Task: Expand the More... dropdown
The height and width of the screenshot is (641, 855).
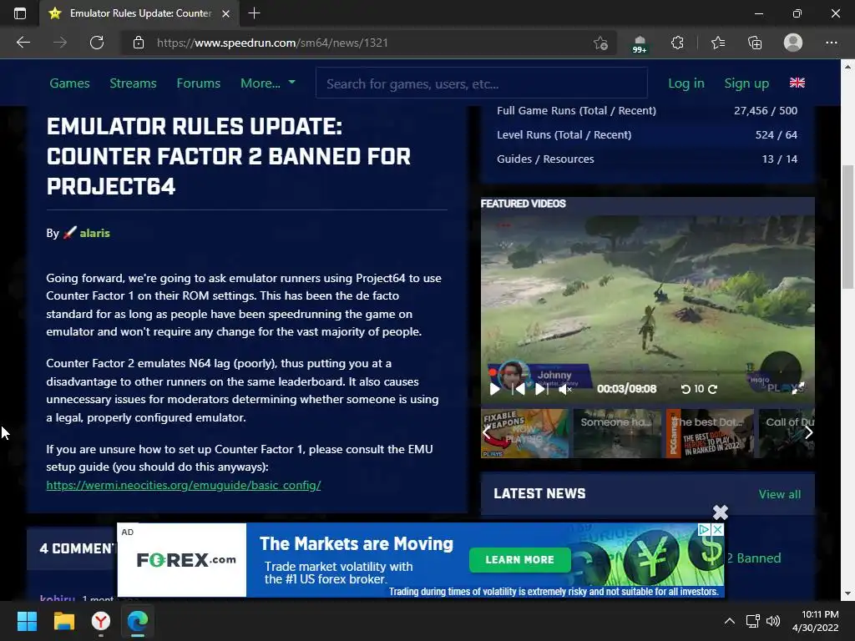Action: (x=268, y=83)
